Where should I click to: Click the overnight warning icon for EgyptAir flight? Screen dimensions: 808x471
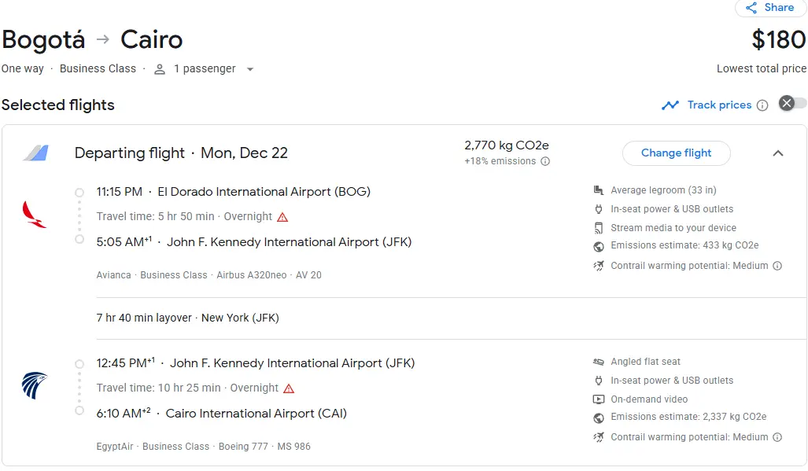[x=289, y=388]
